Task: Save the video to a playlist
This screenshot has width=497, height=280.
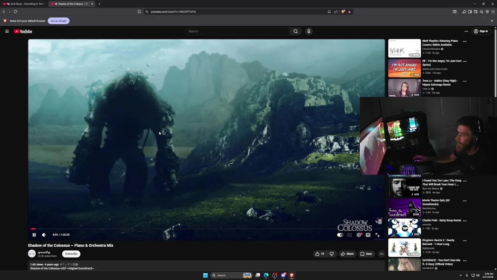Action: pos(366,254)
